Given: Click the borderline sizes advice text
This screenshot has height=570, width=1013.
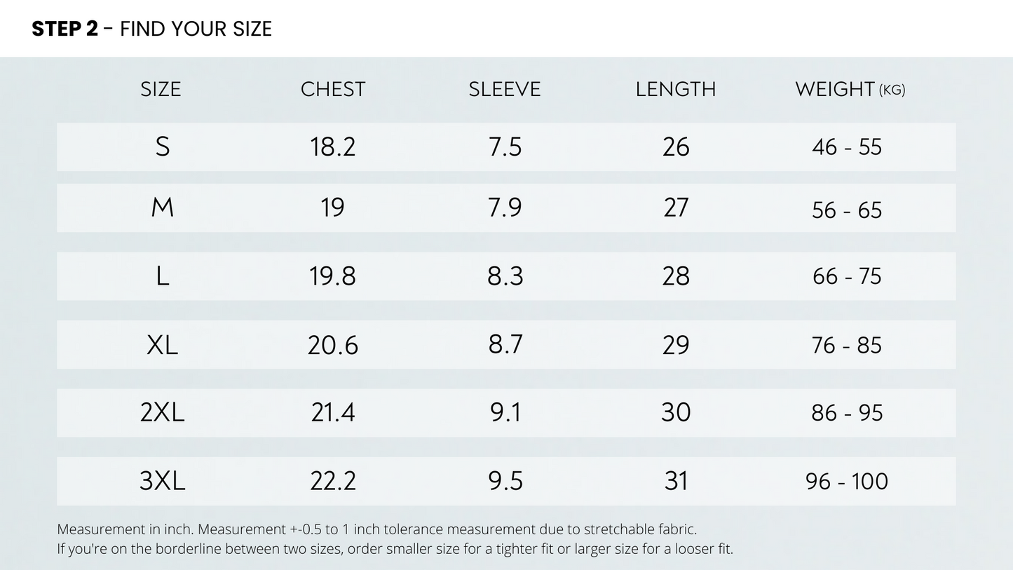Looking at the screenshot, I should (x=395, y=549).
